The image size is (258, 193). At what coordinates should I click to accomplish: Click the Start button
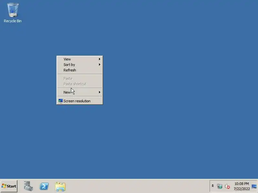[9, 186]
